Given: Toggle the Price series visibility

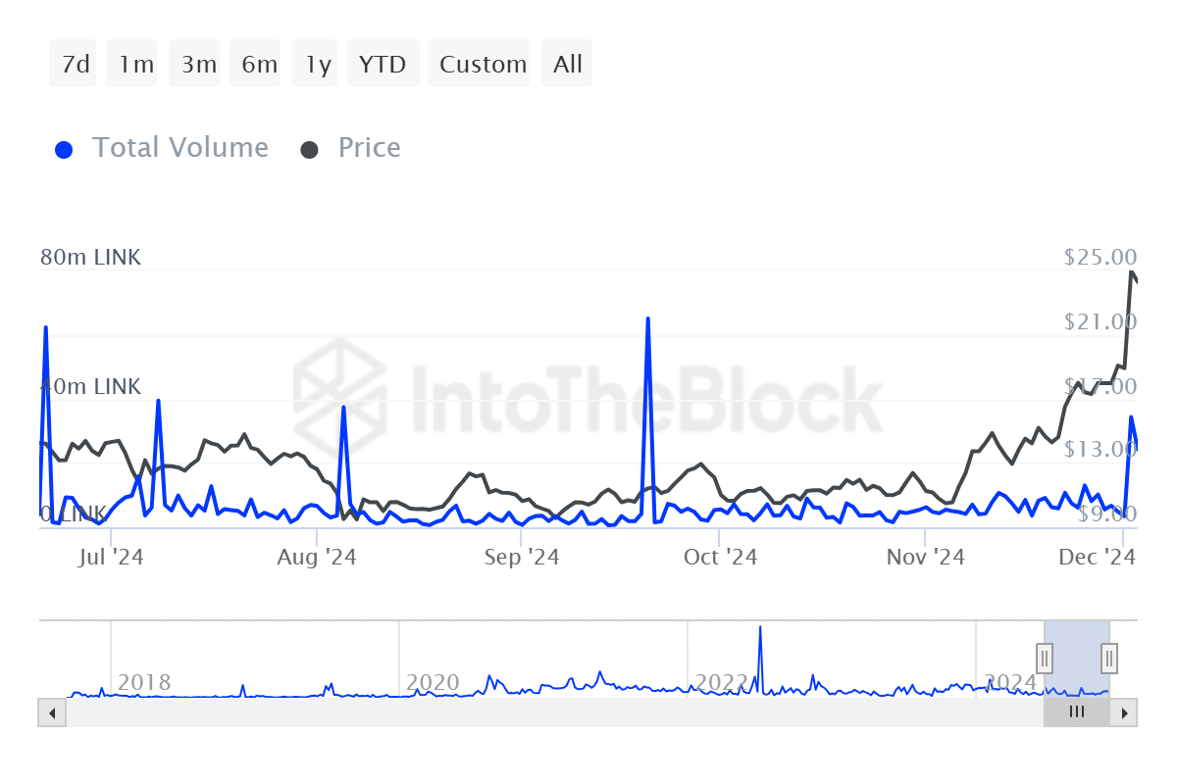Looking at the screenshot, I should coord(369,147).
